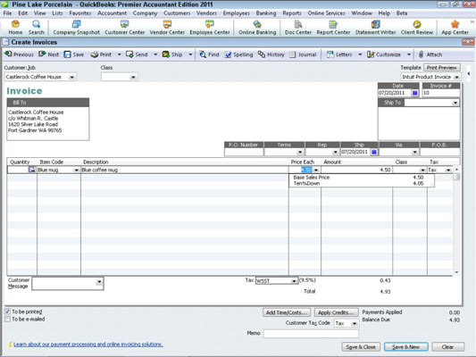
Task: Open the Customer Center icon
Action: click(x=124, y=24)
